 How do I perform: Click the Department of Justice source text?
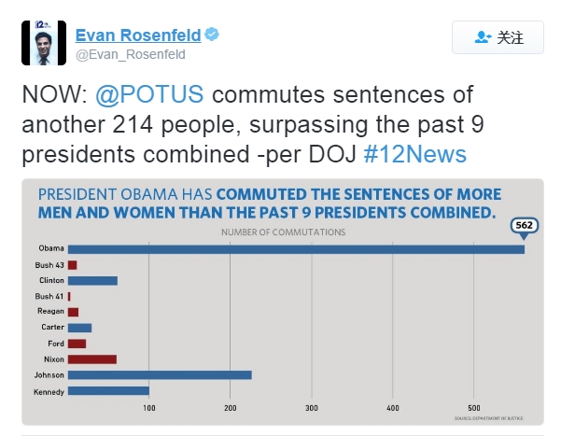pyautogui.click(x=481, y=418)
